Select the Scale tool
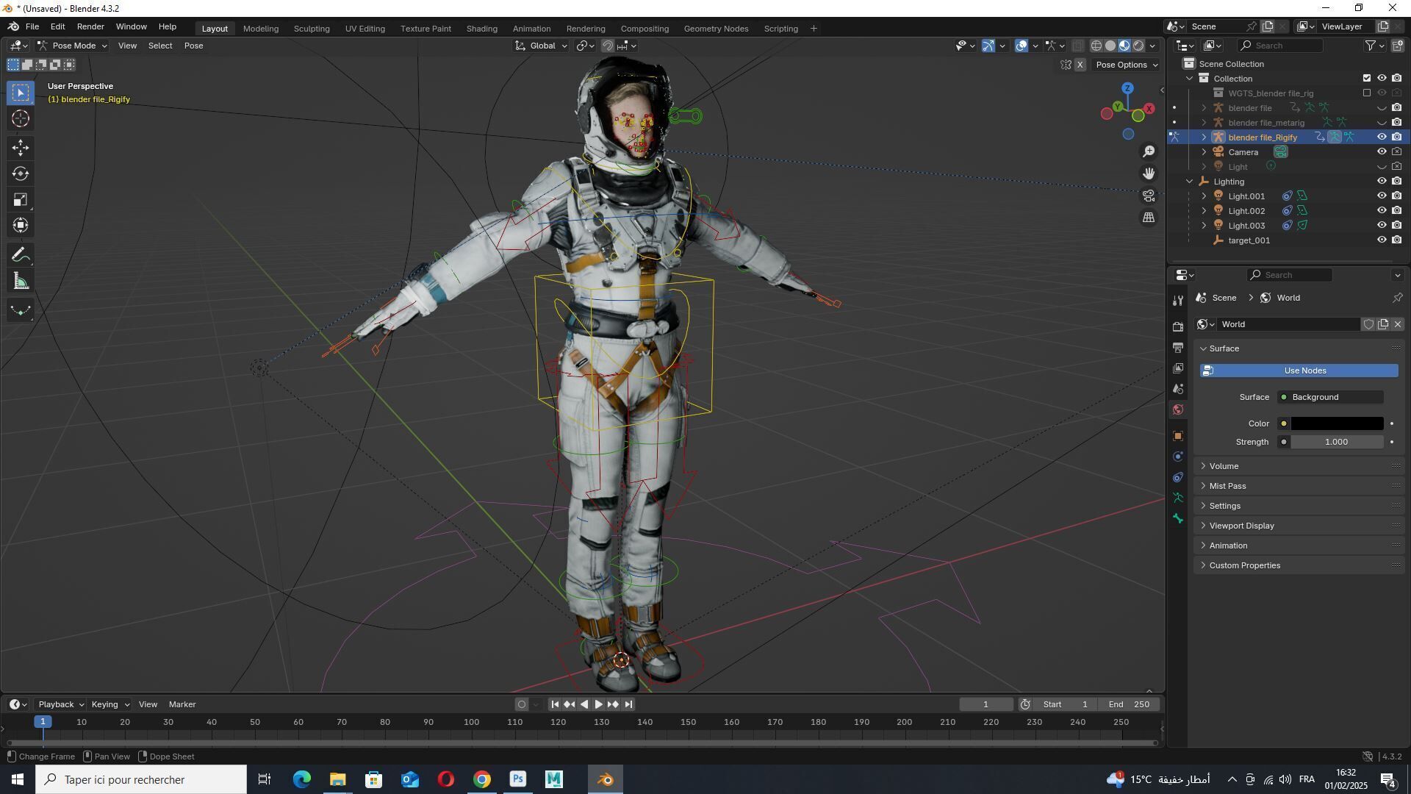The height and width of the screenshot is (794, 1411). tap(21, 199)
